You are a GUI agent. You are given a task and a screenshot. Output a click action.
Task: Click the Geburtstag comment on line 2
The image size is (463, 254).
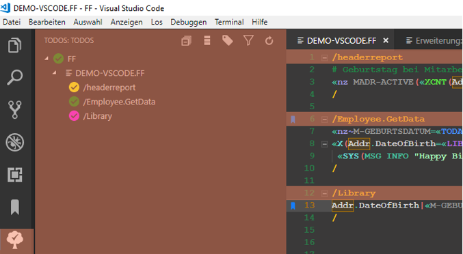coord(370,70)
